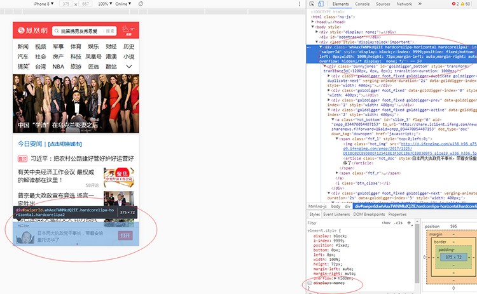This screenshot has width=477, height=294.
Task: Activate the inspect element picker icon
Action: click(x=312, y=4)
